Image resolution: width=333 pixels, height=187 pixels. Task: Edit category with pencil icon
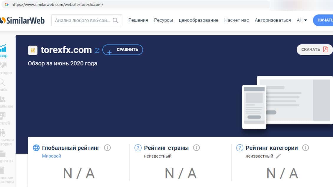(x=278, y=156)
